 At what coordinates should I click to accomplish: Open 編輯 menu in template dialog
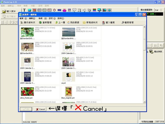pyautogui.click(x=32, y=18)
